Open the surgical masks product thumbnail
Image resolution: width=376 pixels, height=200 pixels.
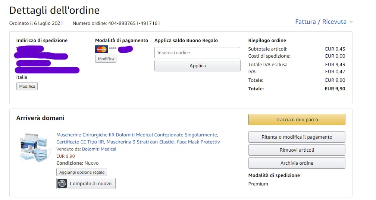(x=35, y=148)
